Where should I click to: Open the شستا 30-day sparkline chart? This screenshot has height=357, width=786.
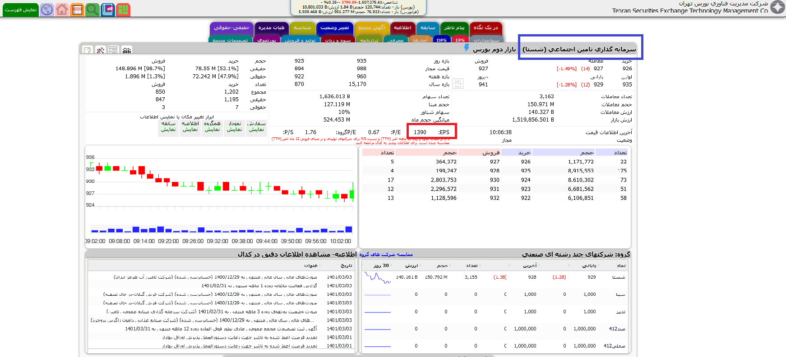pyautogui.click(x=378, y=278)
